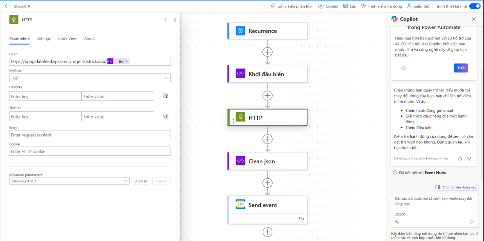The image size is (484, 241).
Task: Click the sparkle prompt suggestions icon
Action: (x=397, y=222)
